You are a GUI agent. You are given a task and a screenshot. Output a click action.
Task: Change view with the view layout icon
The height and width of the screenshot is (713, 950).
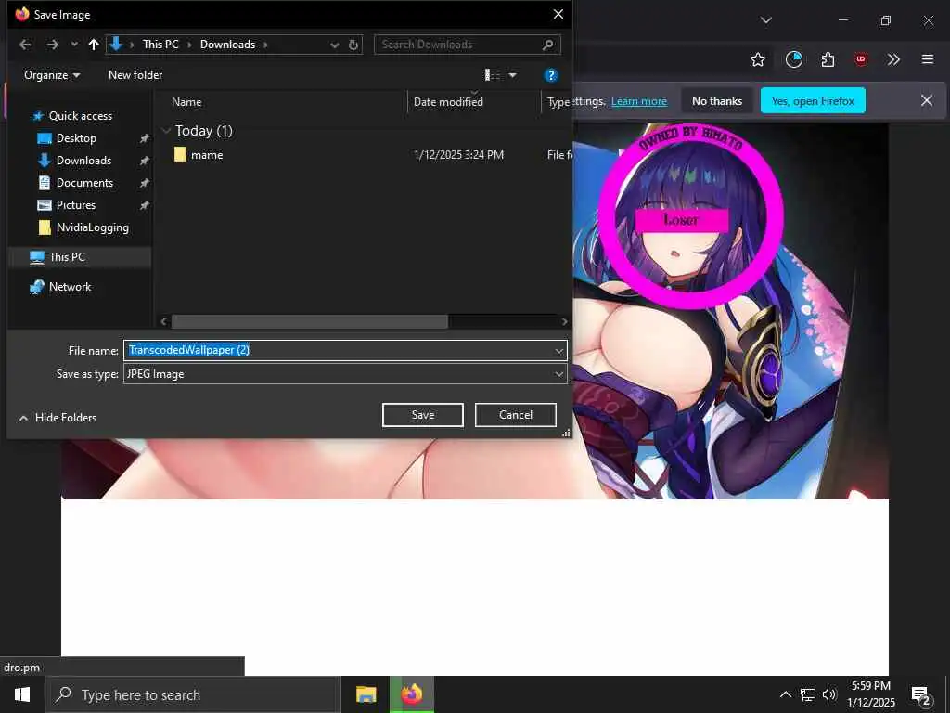(493, 75)
